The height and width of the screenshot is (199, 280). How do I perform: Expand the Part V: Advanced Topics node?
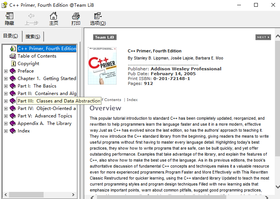[6, 116]
